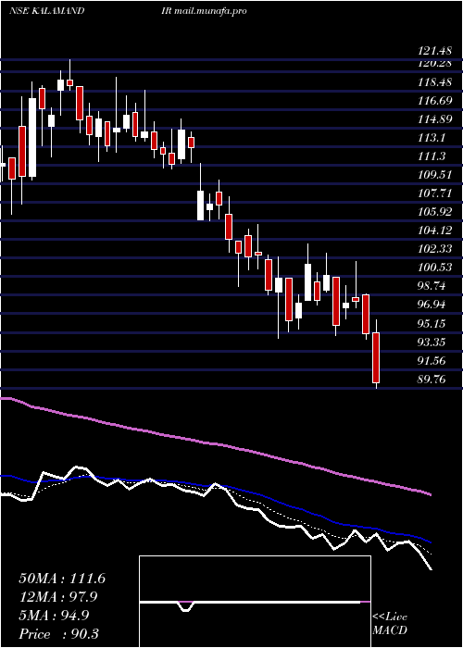Click the 12MA : 97.9 readout
The height and width of the screenshot is (648, 463).
(x=59, y=597)
